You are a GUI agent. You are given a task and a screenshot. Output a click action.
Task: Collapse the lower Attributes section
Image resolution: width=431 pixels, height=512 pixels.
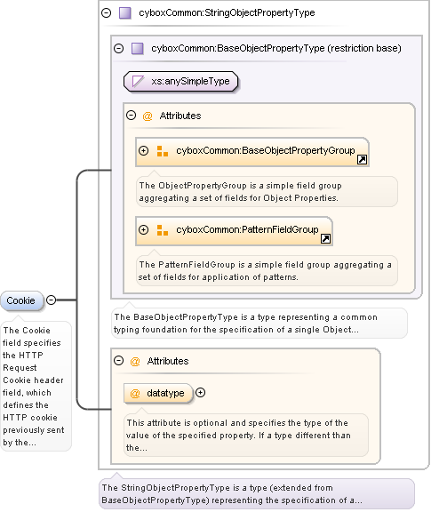pos(118,361)
